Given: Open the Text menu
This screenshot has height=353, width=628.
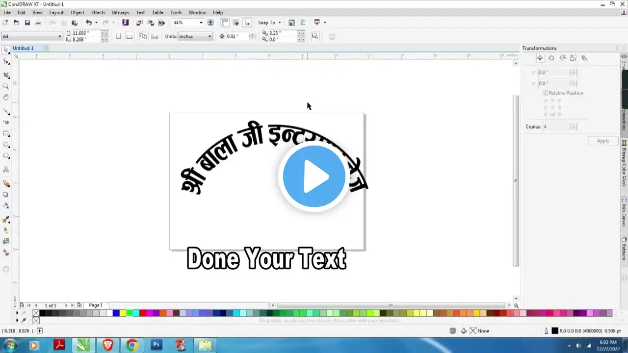Looking at the screenshot, I should coord(140,12).
